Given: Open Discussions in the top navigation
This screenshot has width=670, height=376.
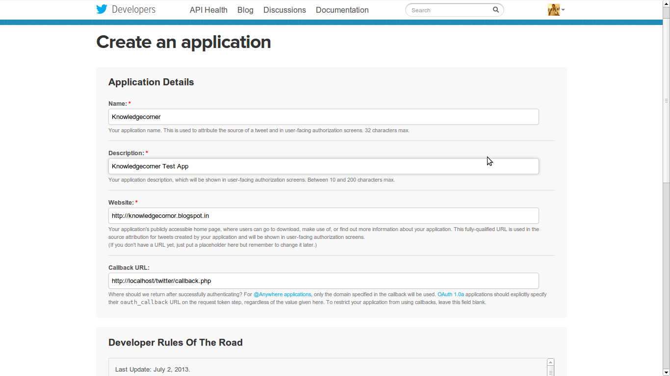Looking at the screenshot, I should coord(284,10).
